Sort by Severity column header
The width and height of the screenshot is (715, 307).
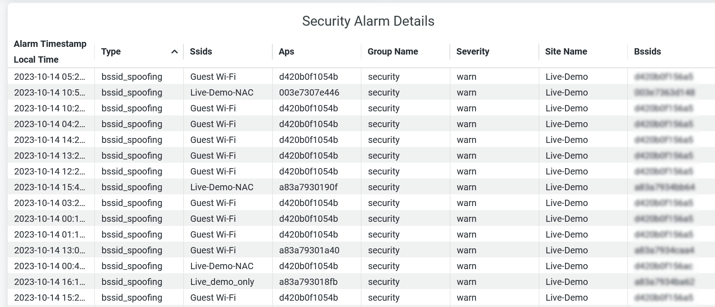[472, 51]
